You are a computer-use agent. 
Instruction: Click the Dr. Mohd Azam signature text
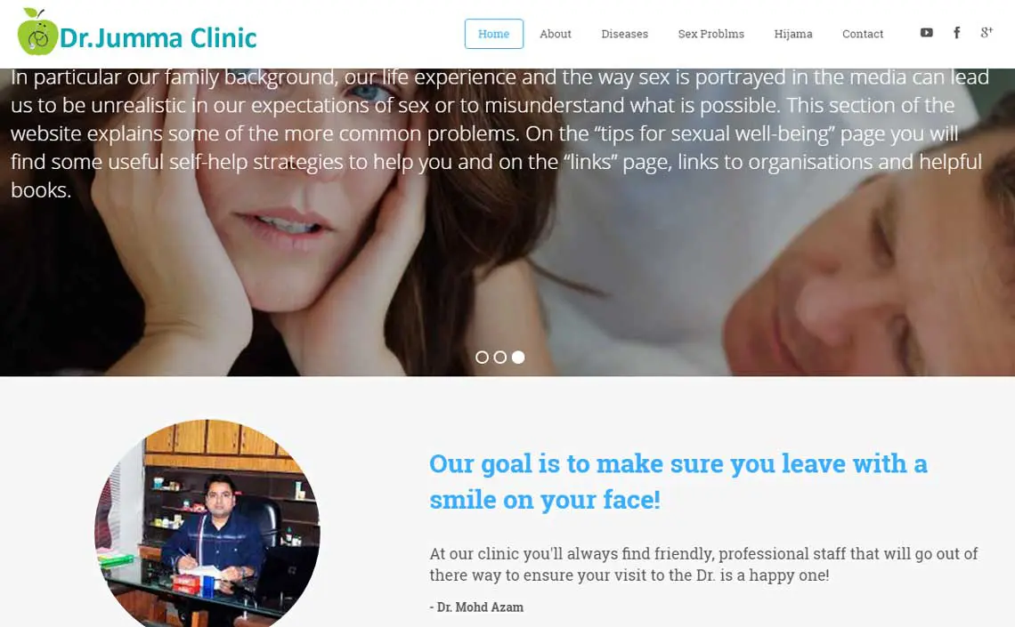tap(476, 607)
